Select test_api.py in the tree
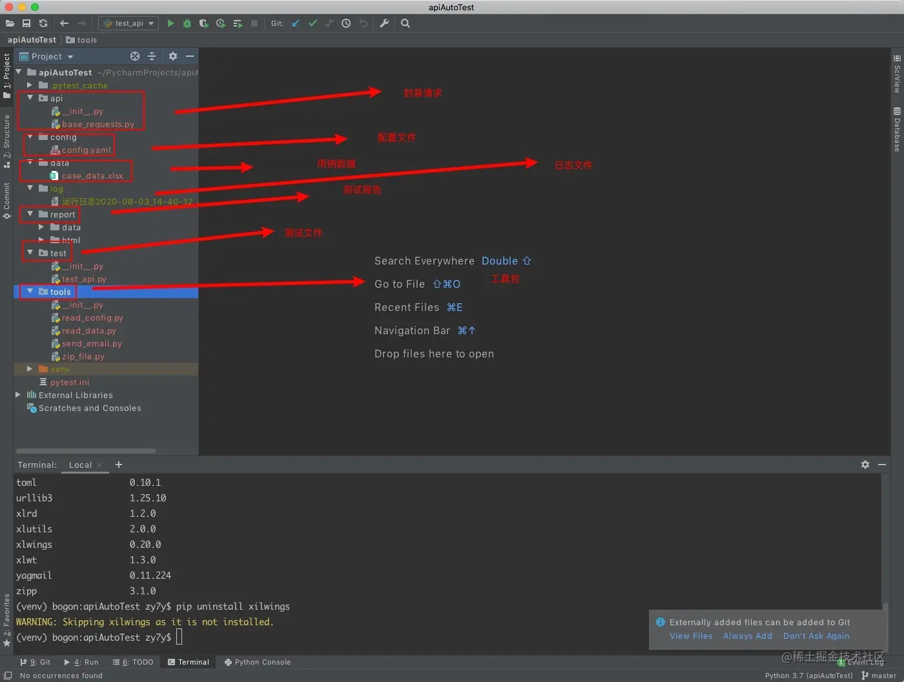 pyautogui.click(x=84, y=279)
